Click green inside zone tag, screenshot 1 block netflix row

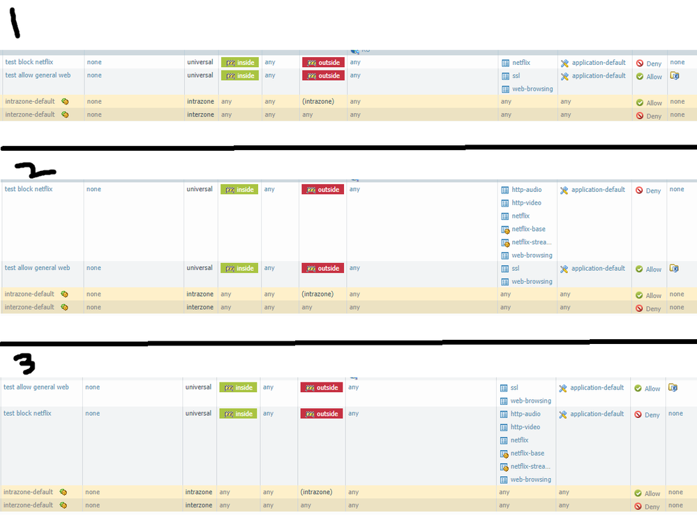pyautogui.click(x=240, y=62)
